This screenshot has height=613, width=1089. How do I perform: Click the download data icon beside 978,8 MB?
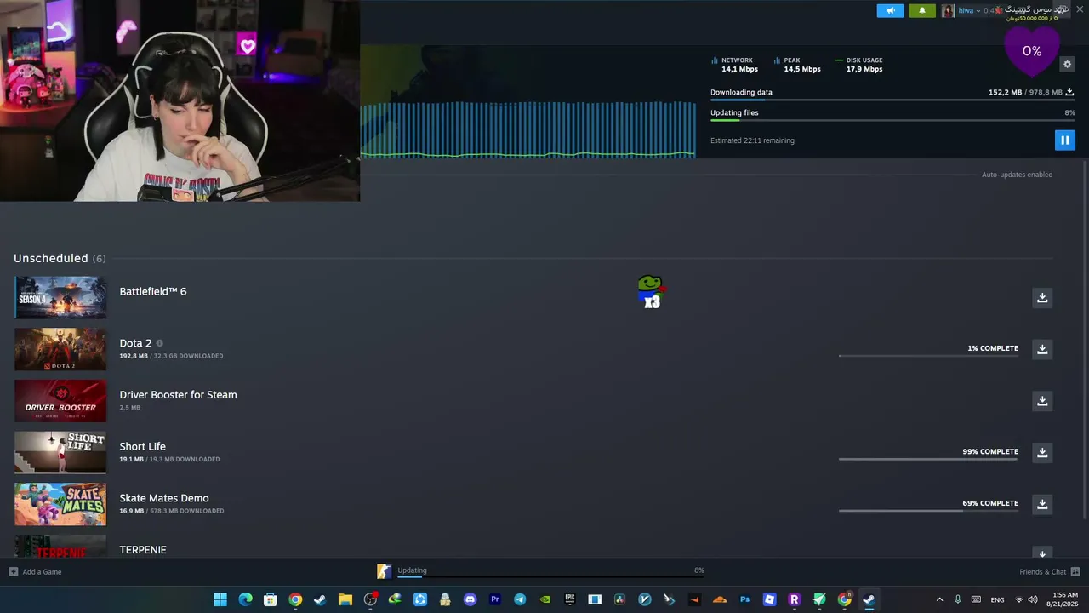tap(1069, 92)
